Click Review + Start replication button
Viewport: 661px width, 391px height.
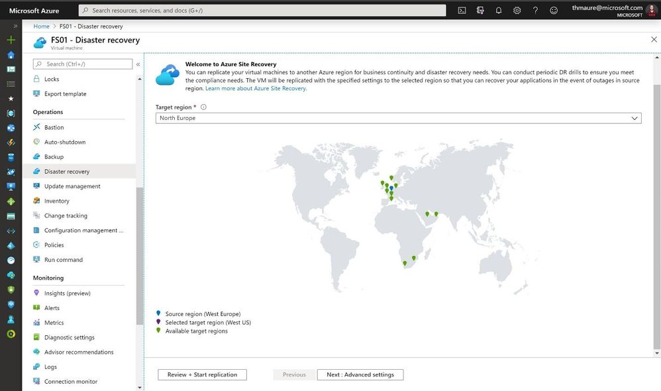(203, 374)
